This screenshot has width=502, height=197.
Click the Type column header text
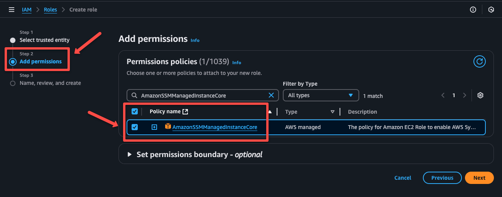pyautogui.click(x=291, y=112)
